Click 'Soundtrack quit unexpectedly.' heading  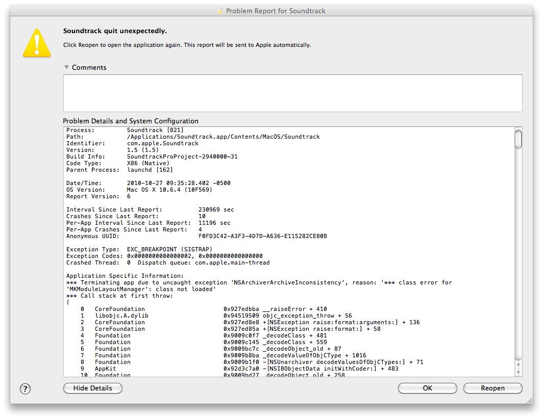point(115,31)
